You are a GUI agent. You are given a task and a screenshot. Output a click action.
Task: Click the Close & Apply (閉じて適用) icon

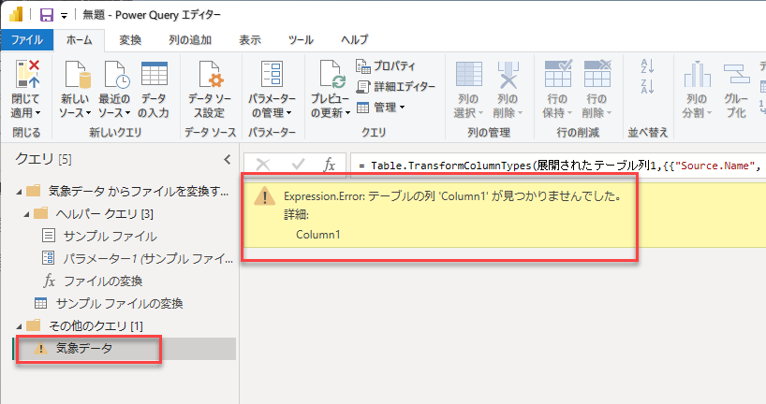(26, 74)
